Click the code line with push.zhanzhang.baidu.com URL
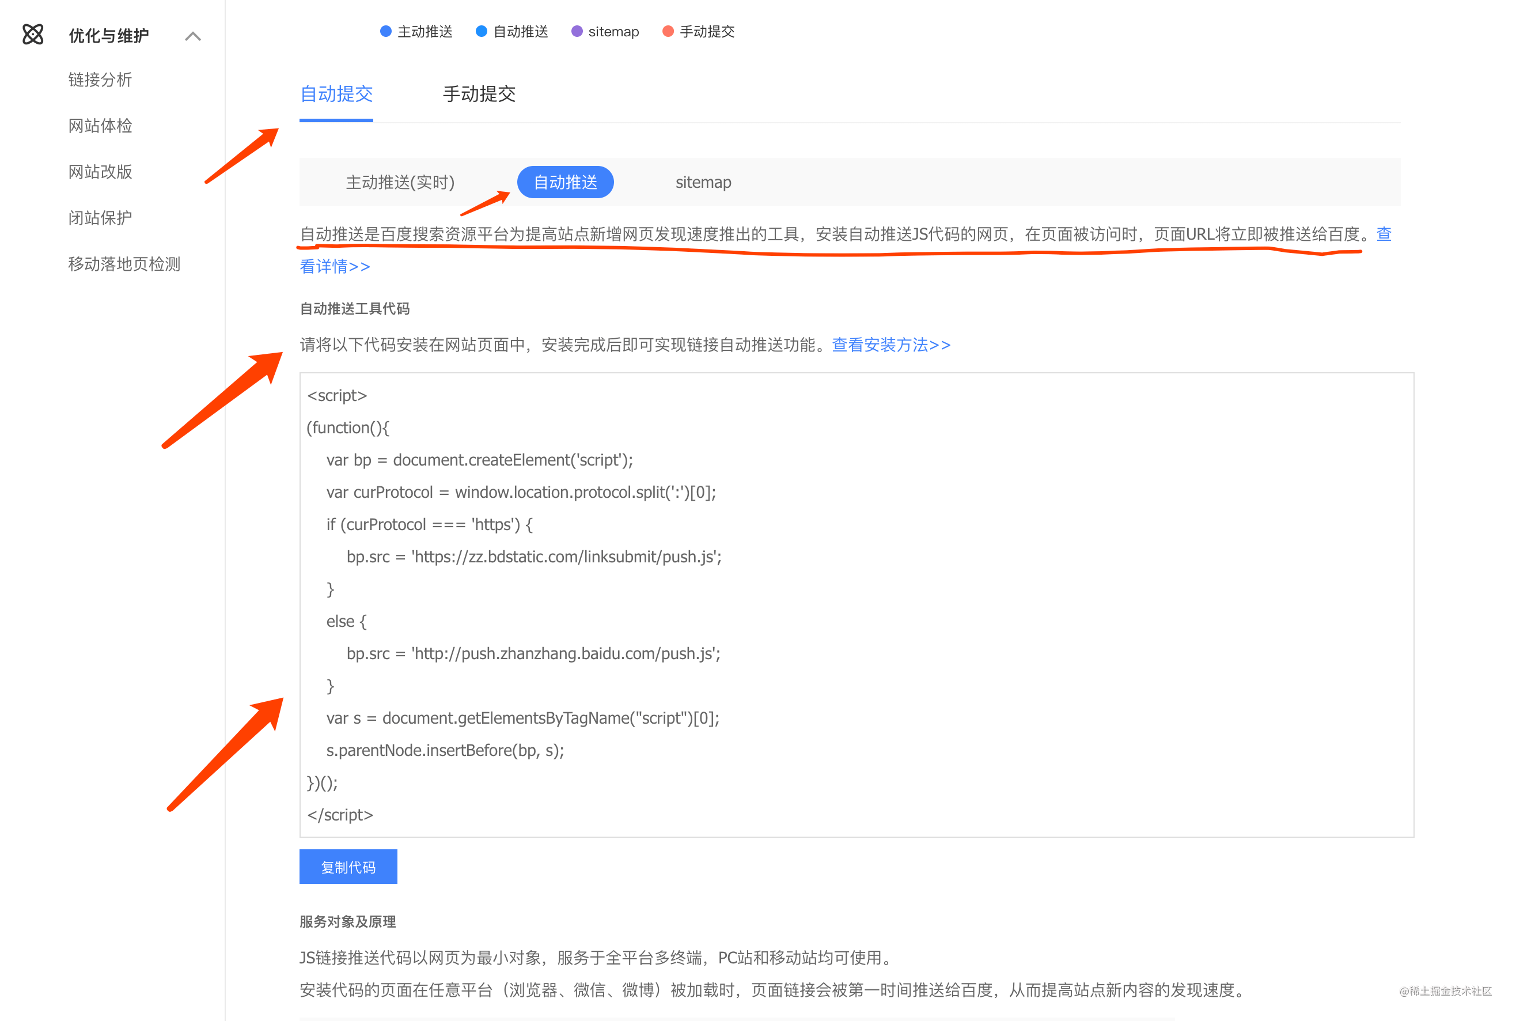Screen dimensions: 1516x1021 (533, 654)
